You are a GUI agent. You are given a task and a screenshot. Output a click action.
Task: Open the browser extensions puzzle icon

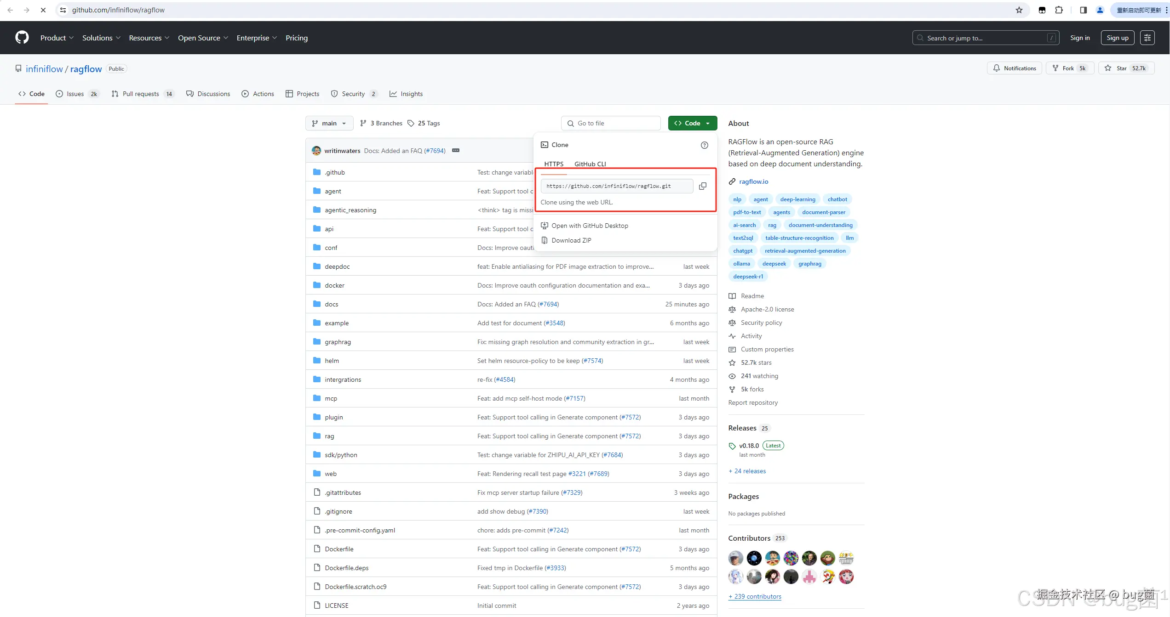click(x=1059, y=10)
